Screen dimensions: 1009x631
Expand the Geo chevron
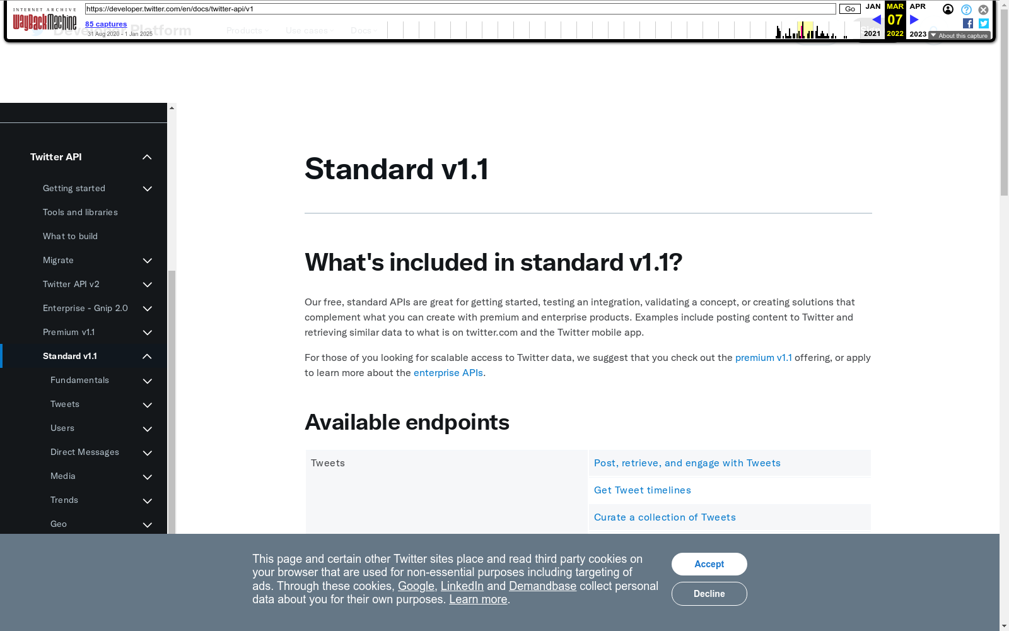point(148,524)
